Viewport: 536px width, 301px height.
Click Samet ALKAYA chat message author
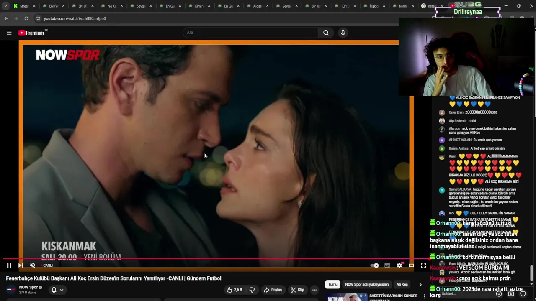(460, 189)
